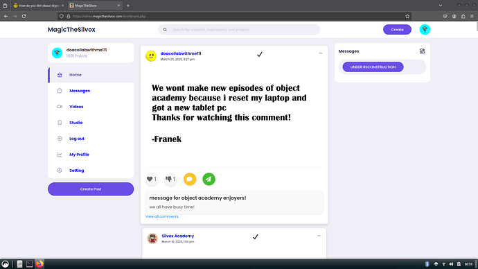Open the profile avatar in the top-right header

point(425,30)
